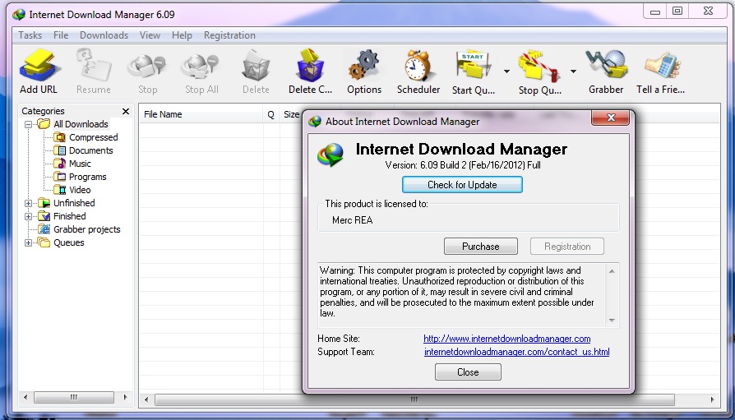Image resolution: width=735 pixels, height=420 pixels.
Task: Open the Registration menu
Action: [x=229, y=35]
